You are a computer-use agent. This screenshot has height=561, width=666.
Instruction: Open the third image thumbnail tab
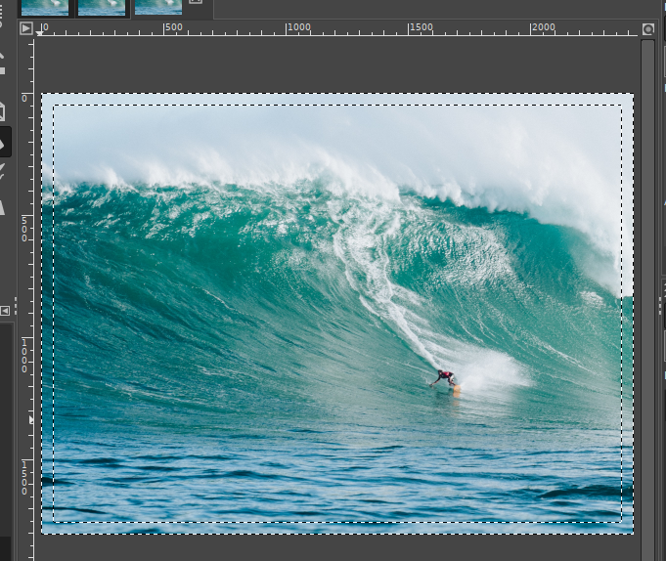point(158,7)
